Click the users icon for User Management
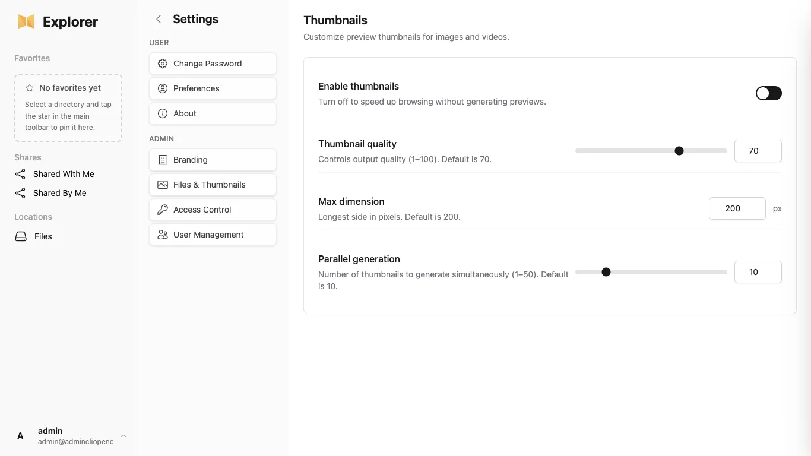 [x=162, y=235]
